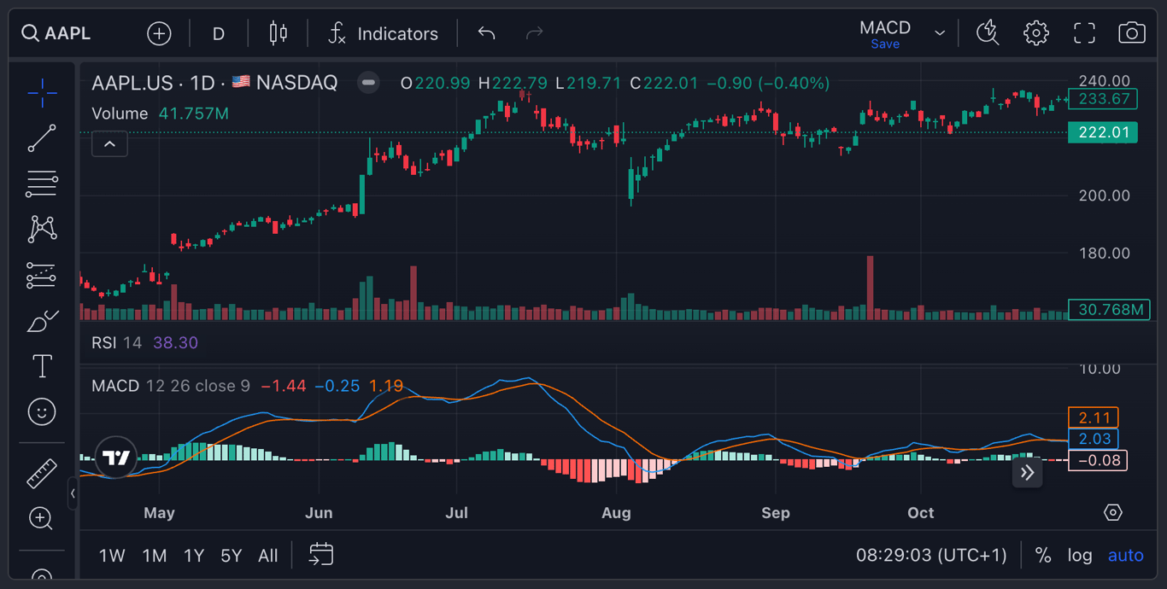Activate the zoom in tool
This screenshot has width=1167, height=589.
click(x=40, y=518)
